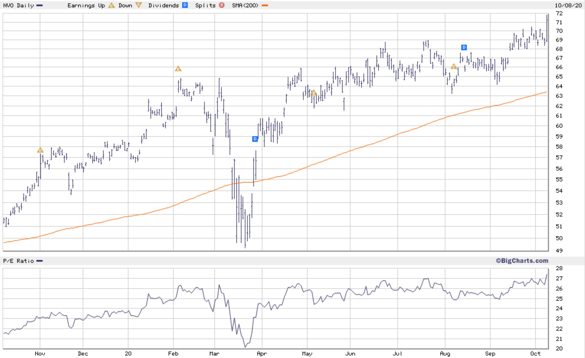Image resolution: width=585 pixels, height=358 pixels.
Task: Click the P/E Ratio panel label
Action: pyautogui.click(x=18, y=261)
